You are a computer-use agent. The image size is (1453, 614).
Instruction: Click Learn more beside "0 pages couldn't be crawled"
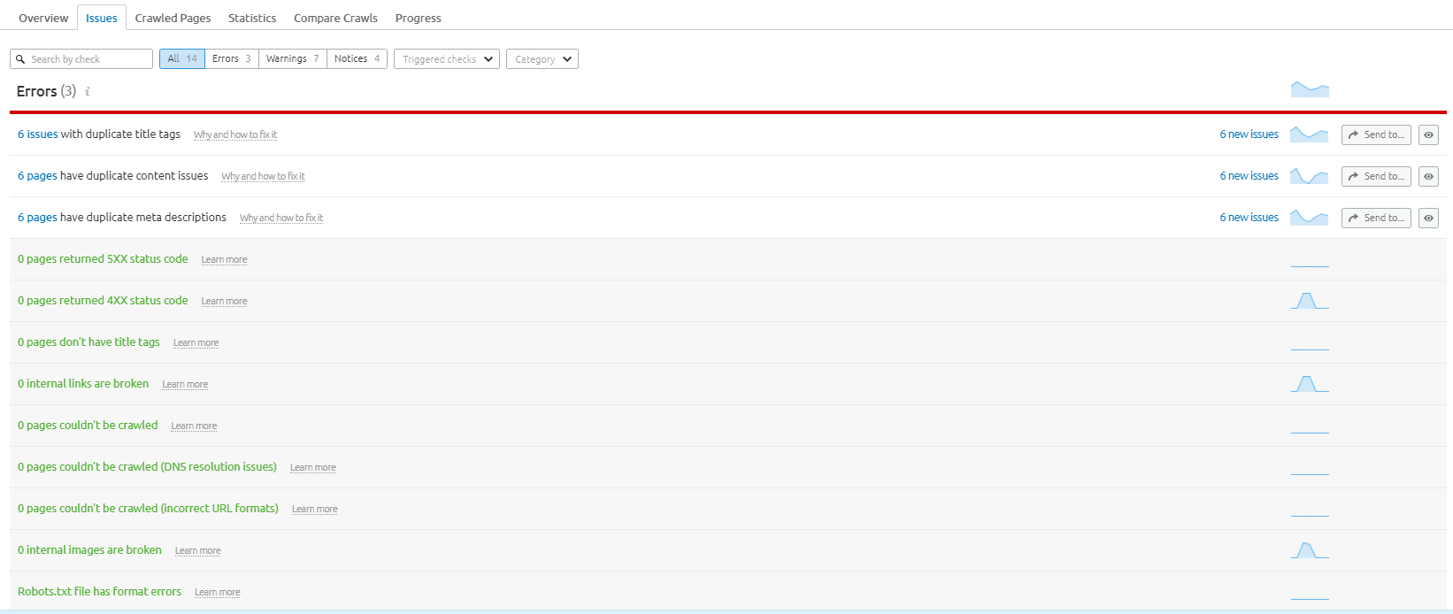194,426
